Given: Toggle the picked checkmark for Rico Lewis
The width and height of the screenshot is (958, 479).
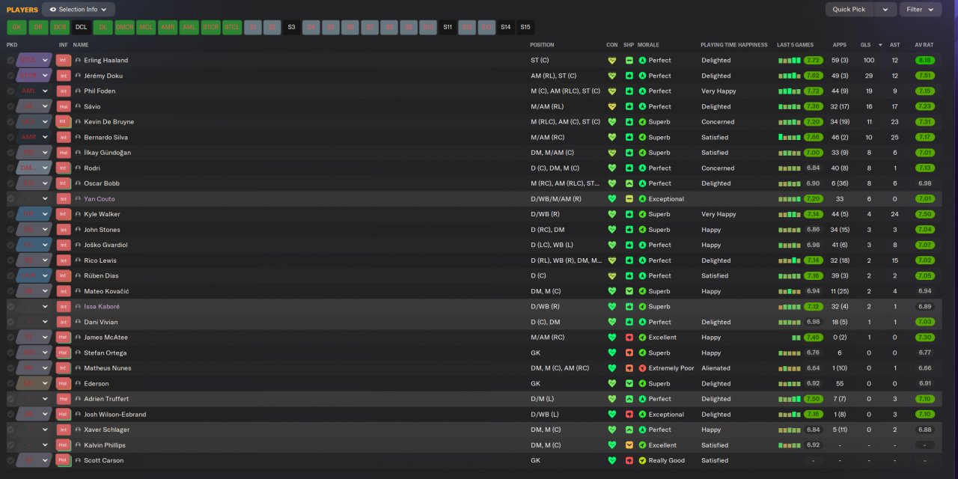Looking at the screenshot, I should pyautogui.click(x=10, y=260).
